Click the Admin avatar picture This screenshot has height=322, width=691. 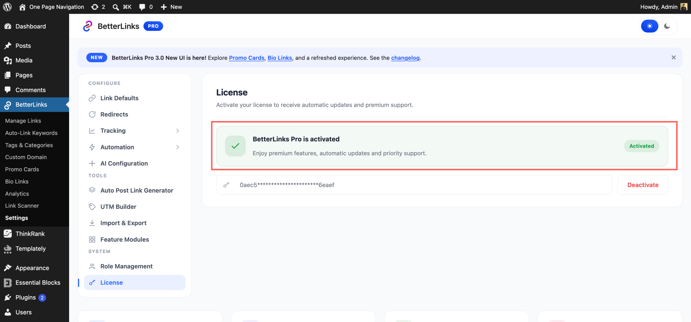pyautogui.click(x=684, y=7)
